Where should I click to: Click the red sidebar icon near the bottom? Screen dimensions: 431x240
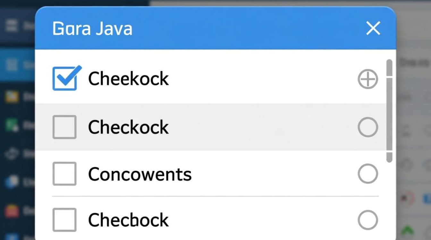point(11,211)
